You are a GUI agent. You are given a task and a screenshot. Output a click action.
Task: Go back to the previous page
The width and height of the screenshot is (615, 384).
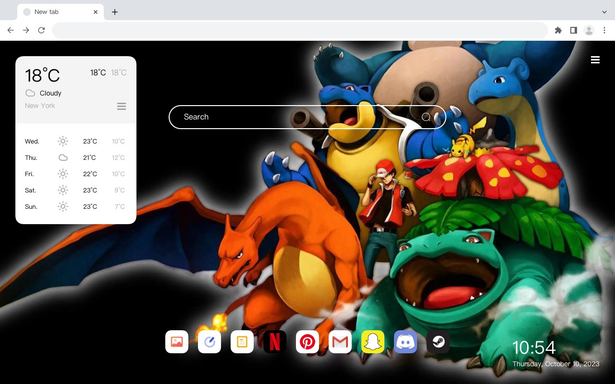click(x=11, y=30)
